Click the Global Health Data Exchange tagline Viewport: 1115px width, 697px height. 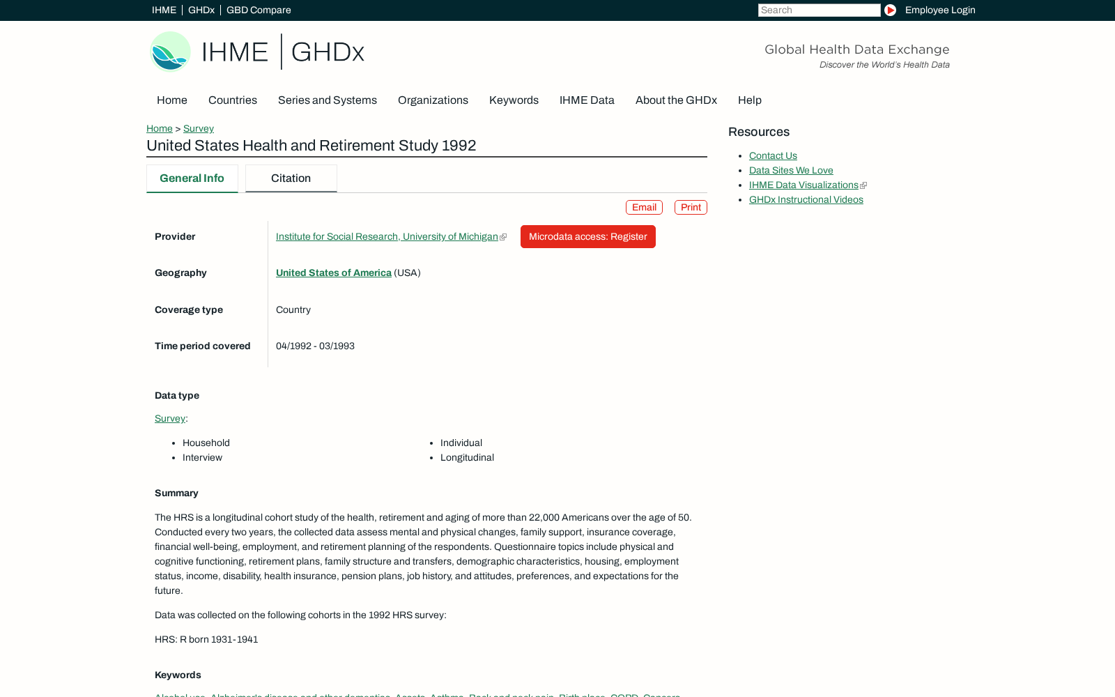[x=857, y=49]
